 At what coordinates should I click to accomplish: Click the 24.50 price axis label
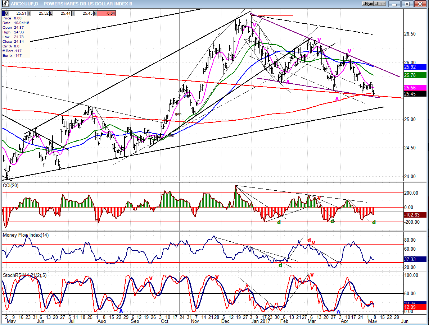(x=410, y=148)
